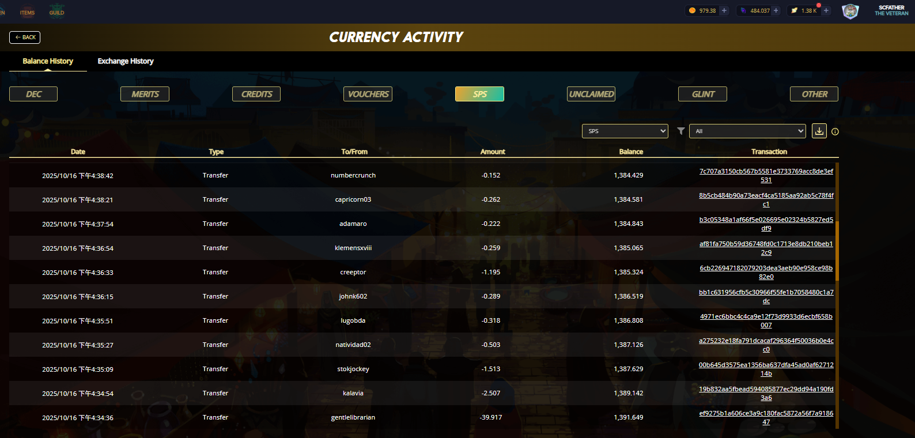Click the -39.917 amount value
Image resolution: width=915 pixels, height=438 pixels.
[491, 417]
